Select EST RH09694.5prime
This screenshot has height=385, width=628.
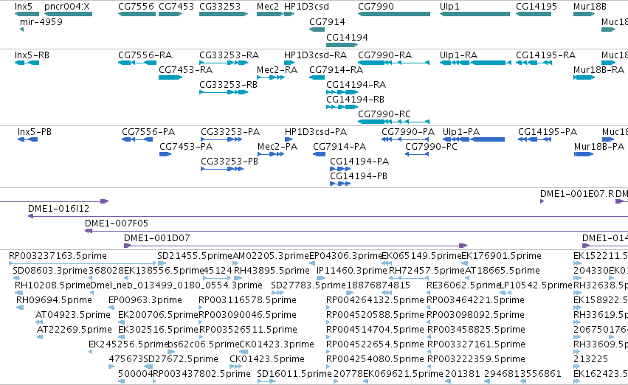(x=54, y=300)
